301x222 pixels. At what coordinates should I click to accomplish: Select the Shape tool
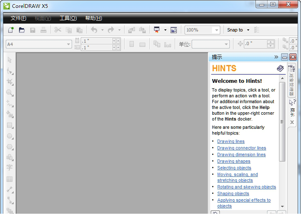pos(10,71)
